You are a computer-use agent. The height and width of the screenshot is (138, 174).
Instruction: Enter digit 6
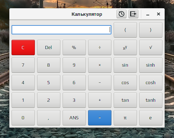pyautogui.click(x=74, y=82)
